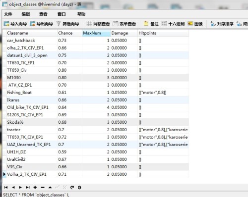
Task: Click the table icon in title bar
Action: tap(4, 4)
